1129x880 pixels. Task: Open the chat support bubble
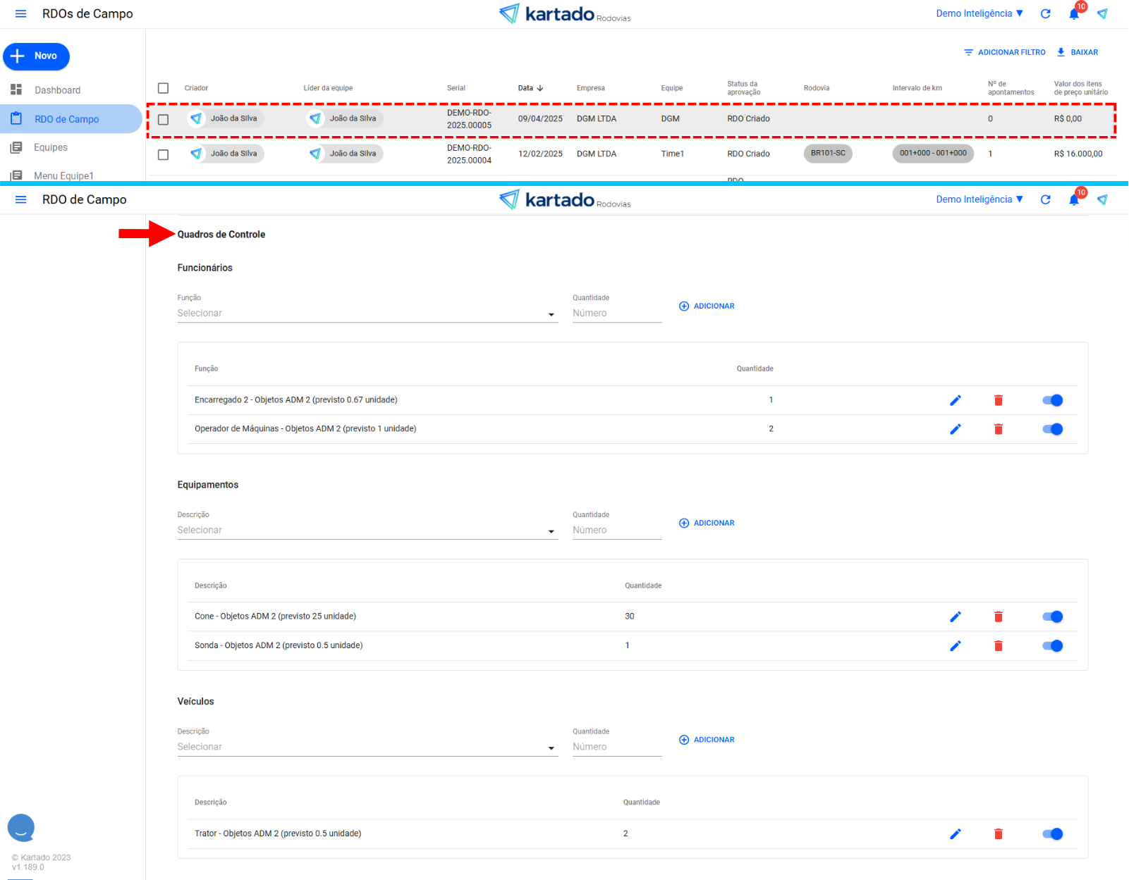click(21, 828)
